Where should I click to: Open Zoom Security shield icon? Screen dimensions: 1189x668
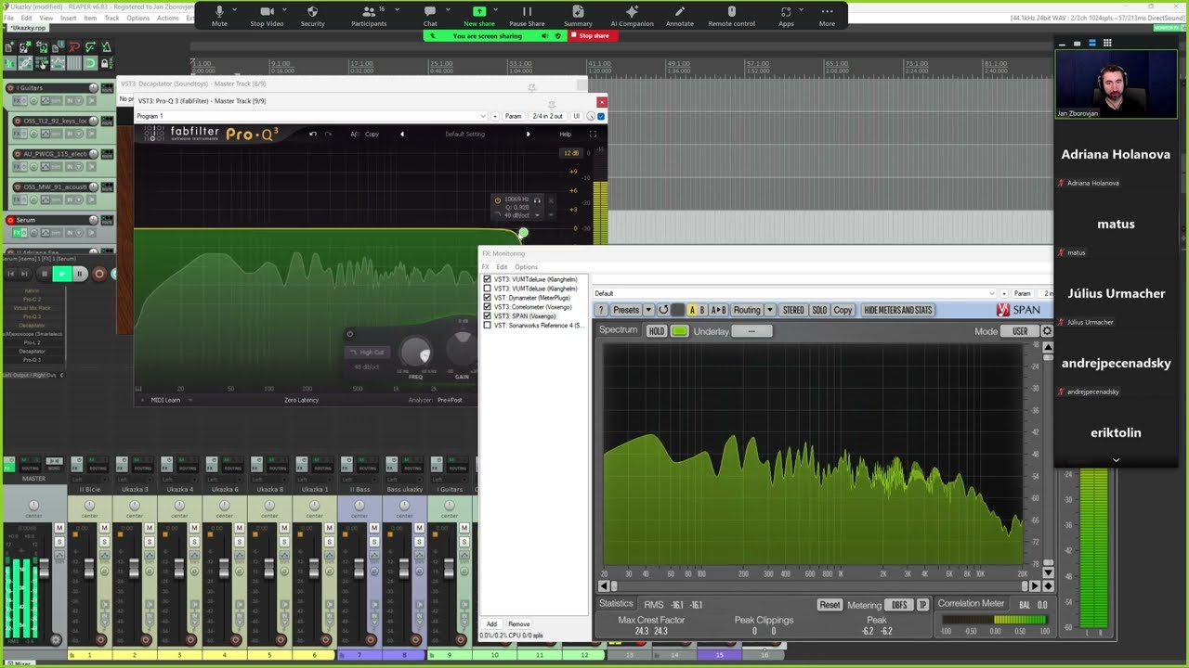pyautogui.click(x=312, y=11)
